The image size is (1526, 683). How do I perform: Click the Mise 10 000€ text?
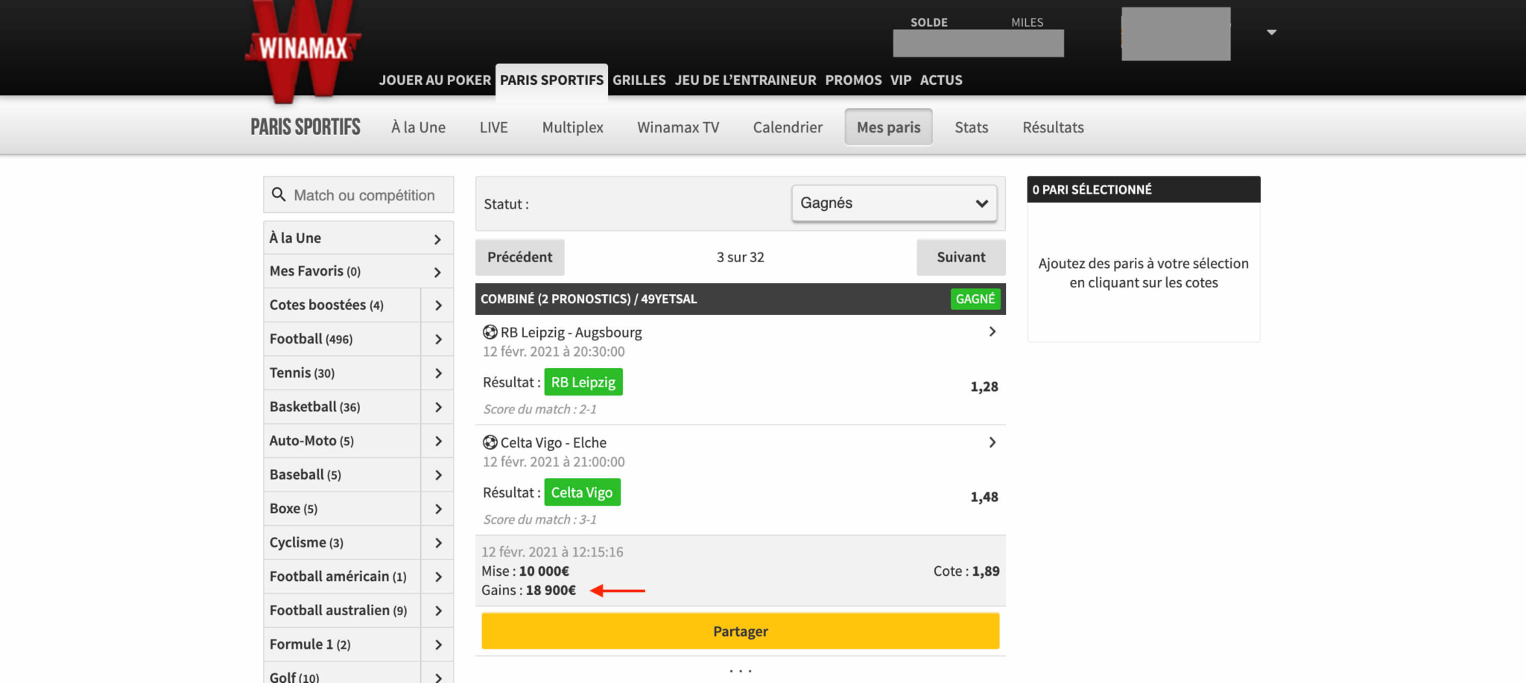coord(525,571)
